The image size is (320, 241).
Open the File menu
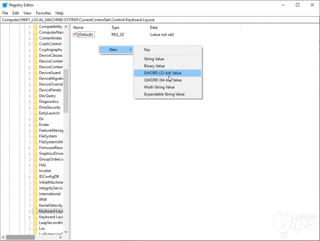[x=5, y=13]
